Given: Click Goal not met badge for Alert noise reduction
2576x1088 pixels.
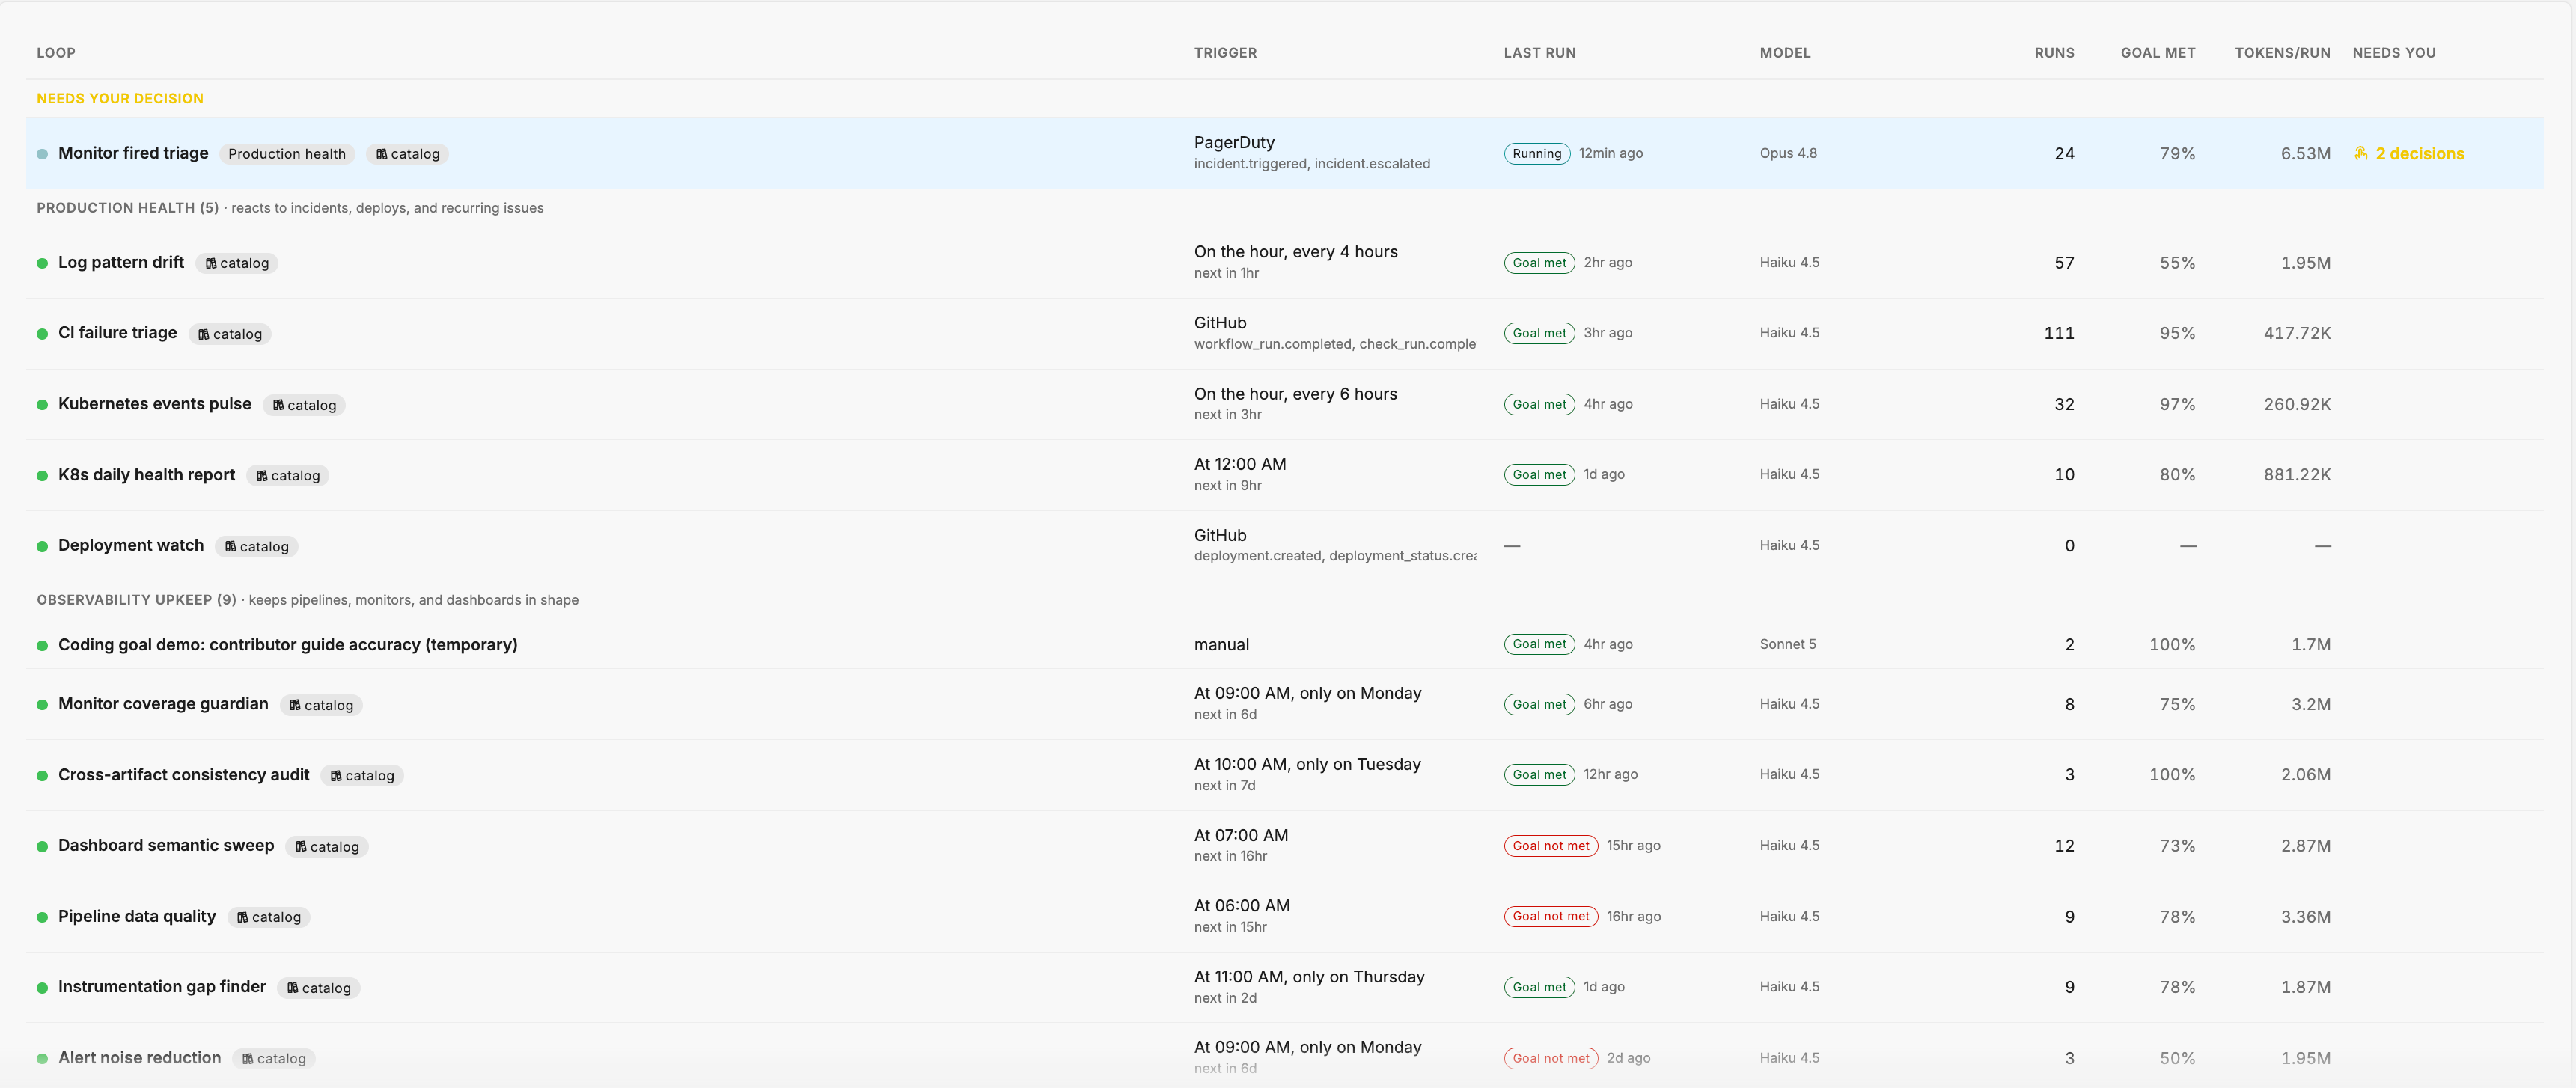Looking at the screenshot, I should (x=1550, y=1058).
